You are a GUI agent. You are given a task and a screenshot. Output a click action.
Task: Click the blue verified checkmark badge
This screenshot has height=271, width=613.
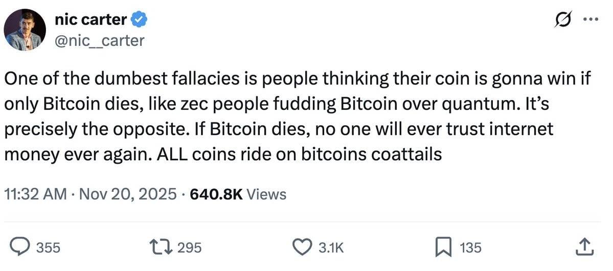pyautogui.click(x=139, y=20)
